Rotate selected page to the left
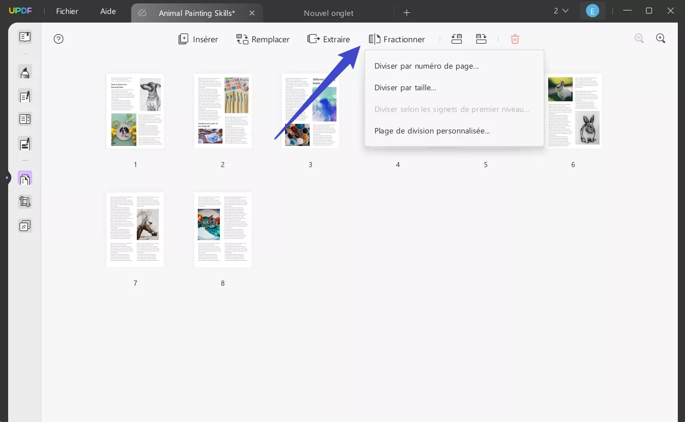 (x=456, y=39)
